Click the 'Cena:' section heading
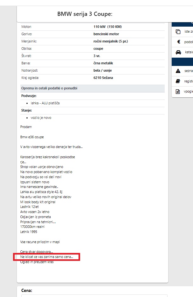 click(x=27, y=290)
